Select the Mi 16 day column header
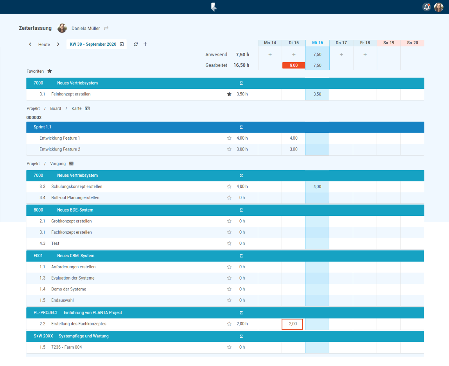Image resolution: width=449 pixels, height=366 pixels. click(x=317, y=43)
